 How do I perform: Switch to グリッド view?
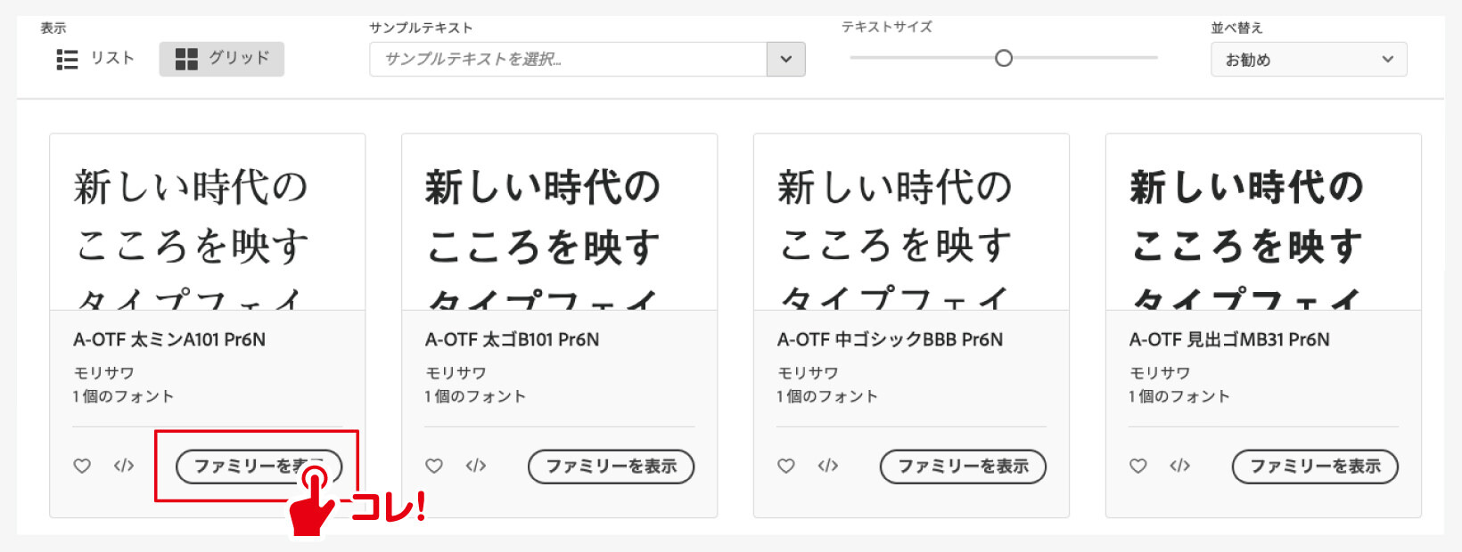[x=222, y=59]
